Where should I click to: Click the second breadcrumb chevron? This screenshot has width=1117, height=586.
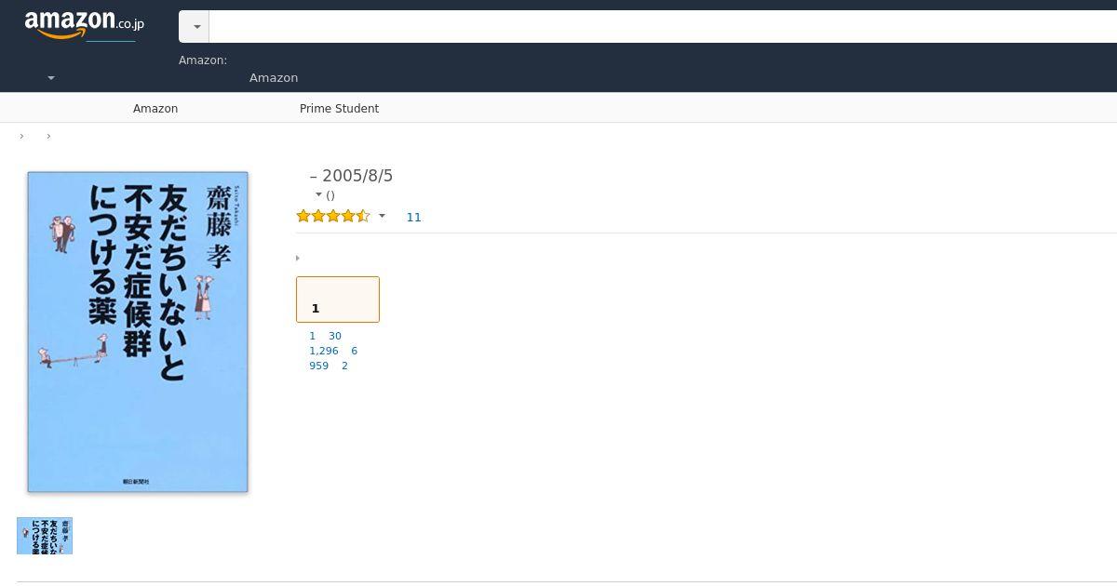tap(48, 137)
